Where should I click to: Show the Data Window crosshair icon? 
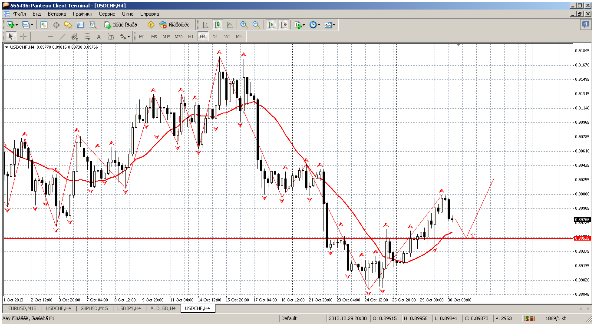(x=56, y=25)
